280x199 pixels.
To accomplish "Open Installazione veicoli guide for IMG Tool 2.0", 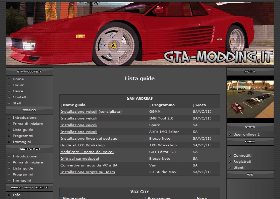I will 79,118.
